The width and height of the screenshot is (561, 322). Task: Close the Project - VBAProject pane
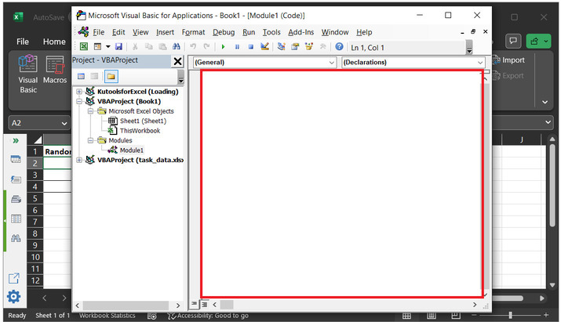click(x=177, y=61)
